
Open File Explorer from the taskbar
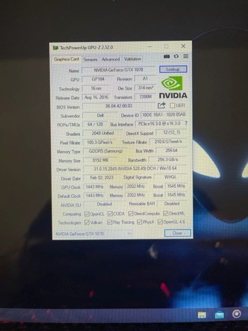[x=202, y=315]
